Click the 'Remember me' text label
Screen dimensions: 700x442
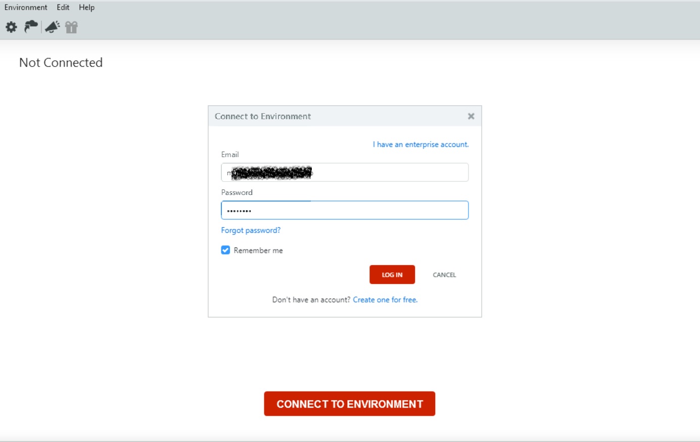258,251
